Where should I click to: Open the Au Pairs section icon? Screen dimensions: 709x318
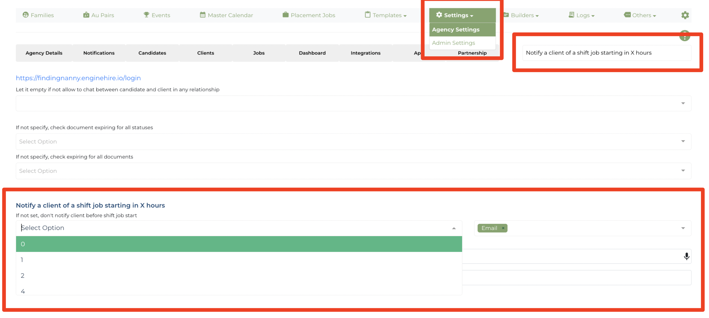[86, 15]
